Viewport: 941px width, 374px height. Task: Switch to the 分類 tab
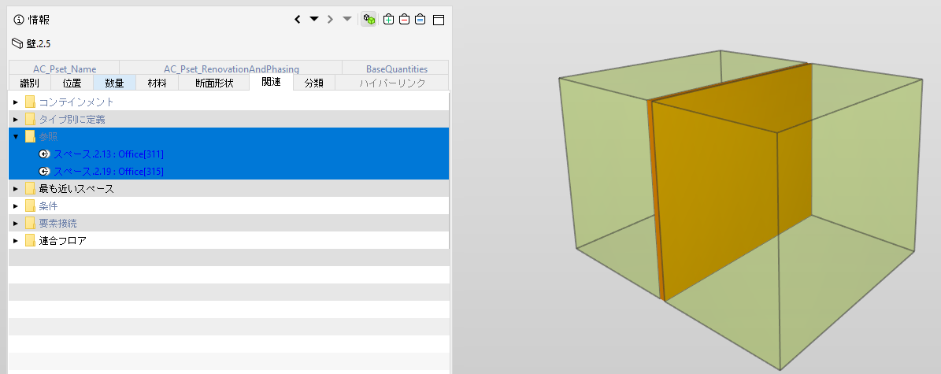[313, 83]
